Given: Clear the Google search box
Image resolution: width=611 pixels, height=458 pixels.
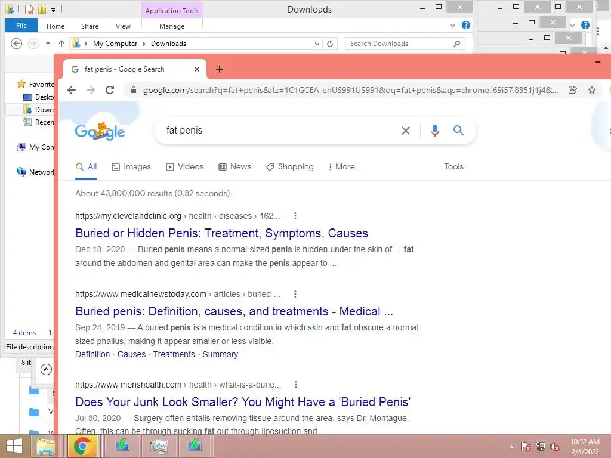Looking at the screenshot, I should (x=406, y=131).
